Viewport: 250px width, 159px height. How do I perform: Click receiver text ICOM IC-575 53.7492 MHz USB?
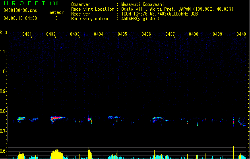click(x=159, y=14)
